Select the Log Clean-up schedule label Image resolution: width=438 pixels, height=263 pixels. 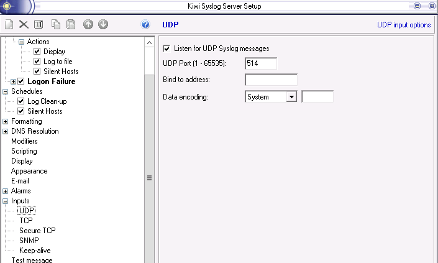click(x=47, y=101)
